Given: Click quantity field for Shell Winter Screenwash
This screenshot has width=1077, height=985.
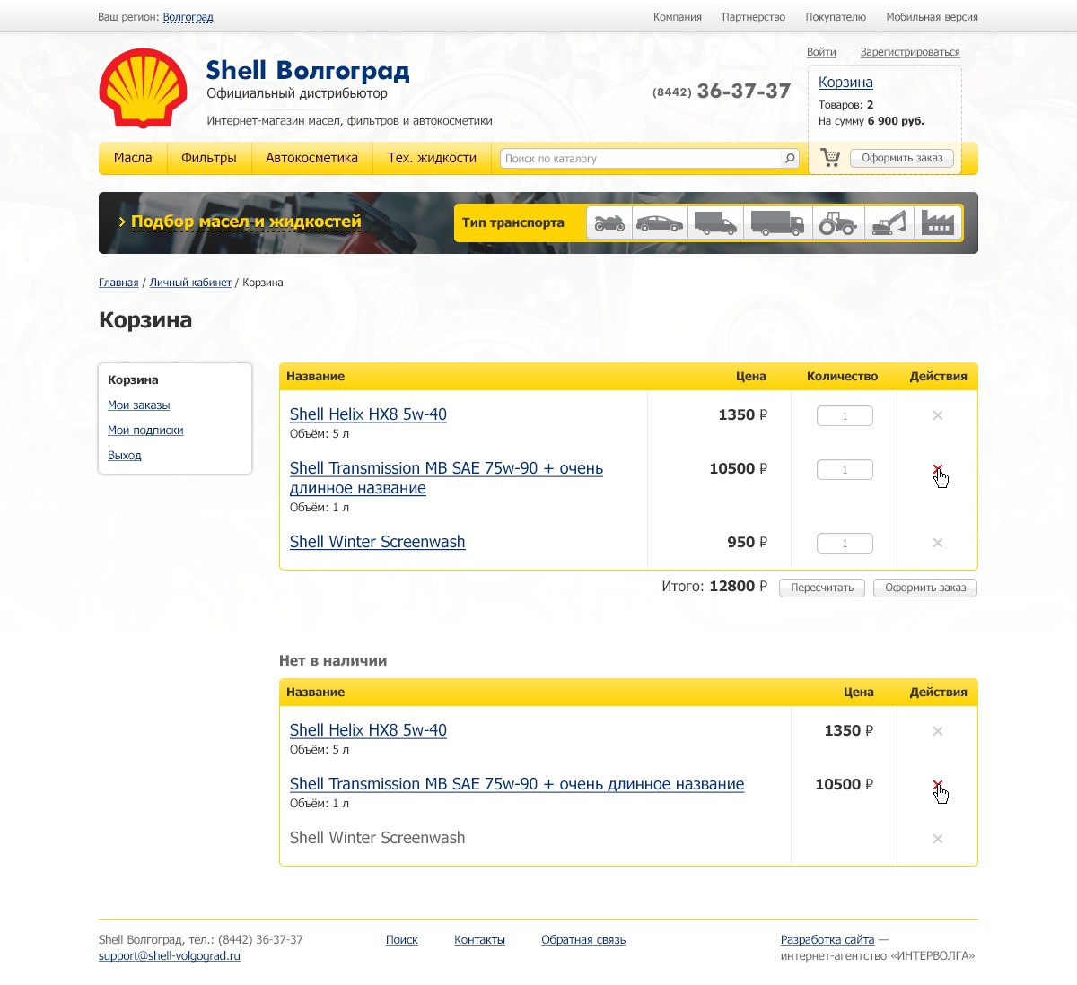Looking at the screenshot, I should tap(845, 544).
